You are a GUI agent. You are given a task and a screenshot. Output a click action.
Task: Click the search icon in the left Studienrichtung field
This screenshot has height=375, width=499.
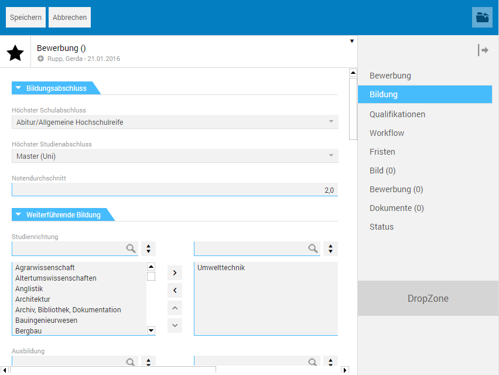tap(131, 248)
